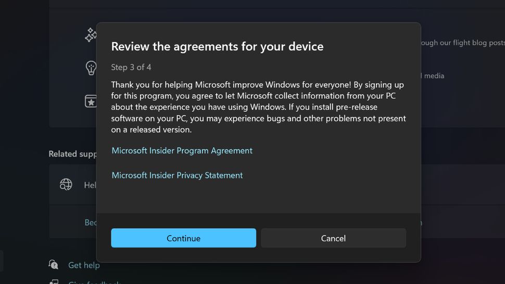Viewport: 505px width, 284px height.
Task: Click the 'flight blog posts' text behind dialog
Action: point(462,43)
